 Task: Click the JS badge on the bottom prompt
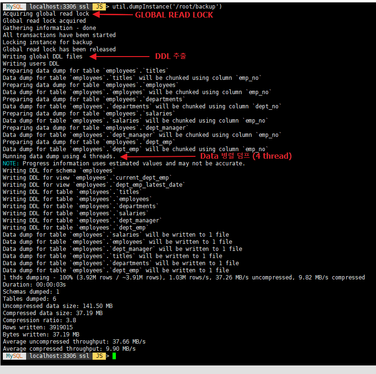click(99, 356)
